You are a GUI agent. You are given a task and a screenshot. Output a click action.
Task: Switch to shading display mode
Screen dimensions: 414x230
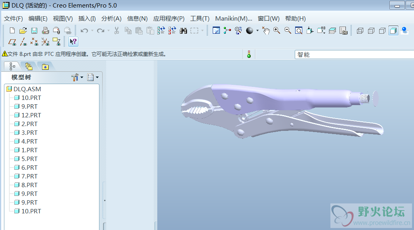[x=393, y=31]
